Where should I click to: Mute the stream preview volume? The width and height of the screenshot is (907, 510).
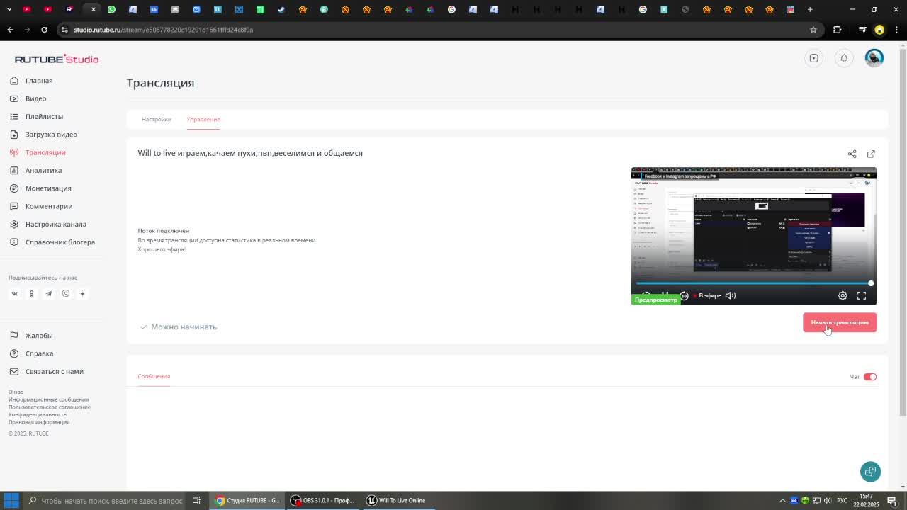[731, 295]
